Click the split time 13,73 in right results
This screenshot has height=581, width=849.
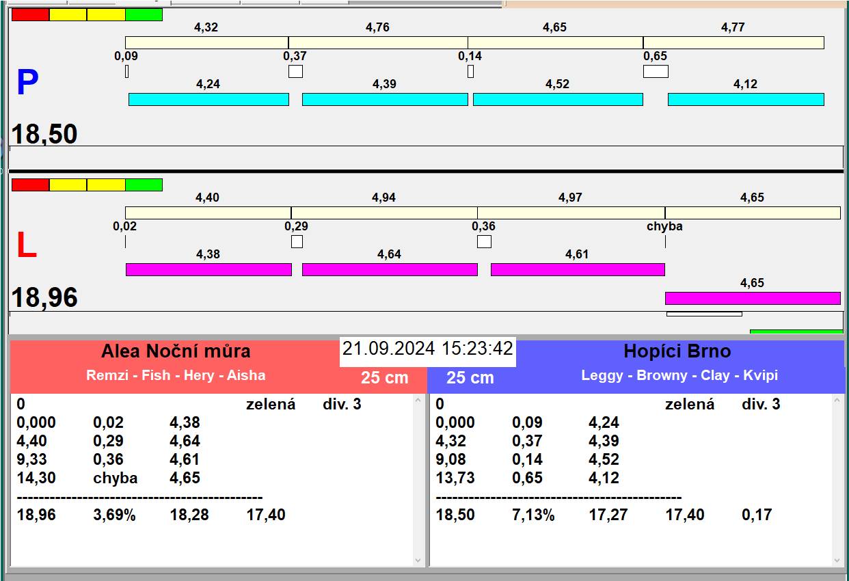455,478
